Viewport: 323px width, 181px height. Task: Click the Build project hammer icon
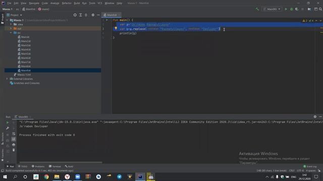[x=257, y=9]
